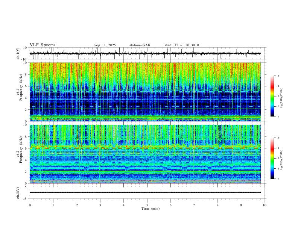The width and height of the screenshot is (298, 230).
Task: Click the log(PSD) label beside ch.2 colorbar
Action: click(x=282, y=160)
